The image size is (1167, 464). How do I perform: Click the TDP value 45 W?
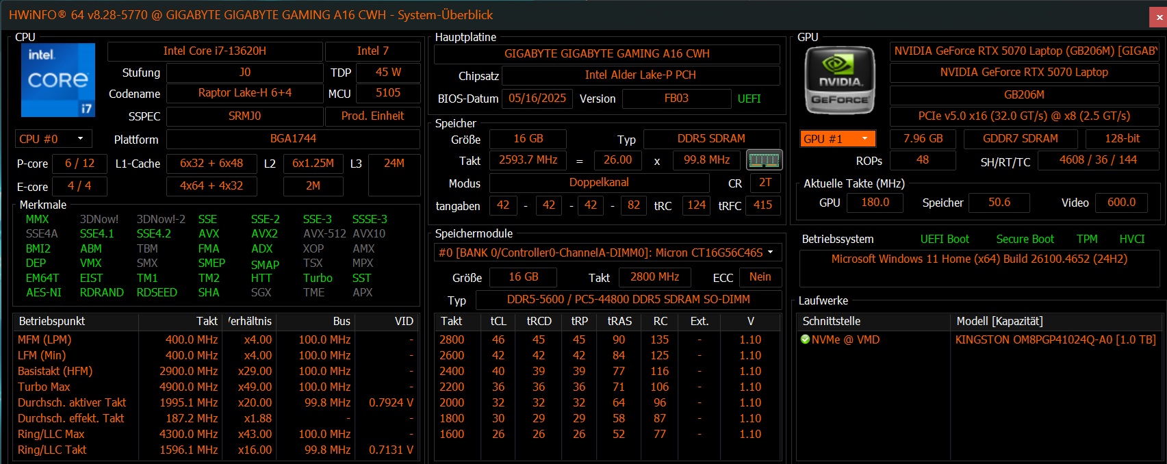pyautogui.click(x=388, y=73)
